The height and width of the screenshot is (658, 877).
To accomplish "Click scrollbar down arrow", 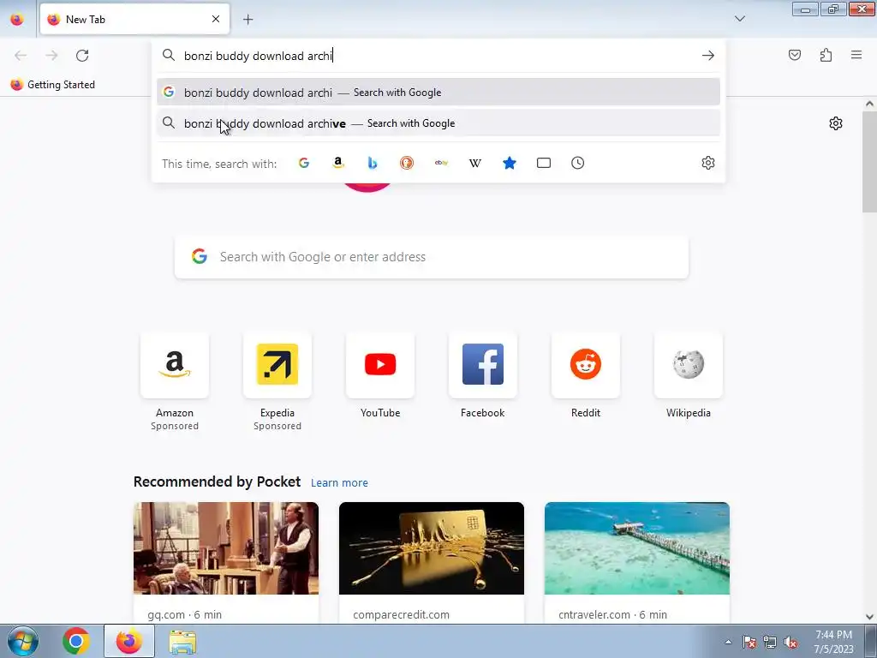I will (x=869, y=617).
